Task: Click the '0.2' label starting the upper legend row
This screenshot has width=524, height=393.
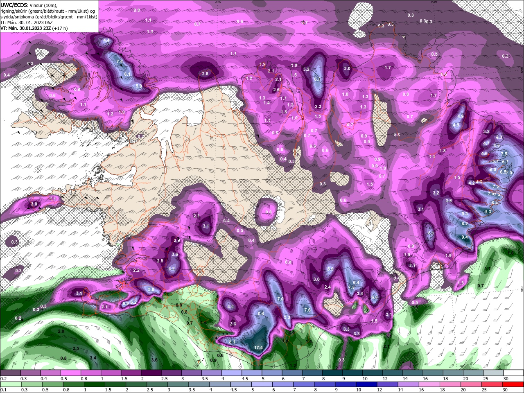Action: [4, 379]
